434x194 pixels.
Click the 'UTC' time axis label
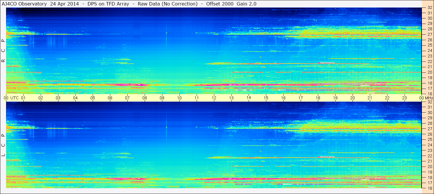point(14,98)
